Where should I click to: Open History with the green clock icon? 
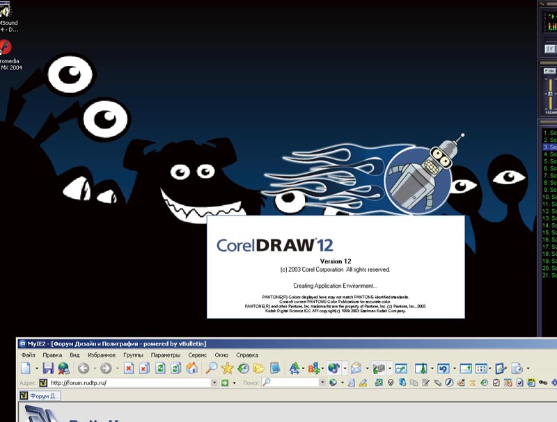click(x=243, y=368)
